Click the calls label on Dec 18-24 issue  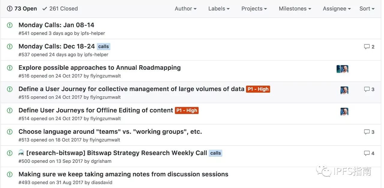pos(103,46)
